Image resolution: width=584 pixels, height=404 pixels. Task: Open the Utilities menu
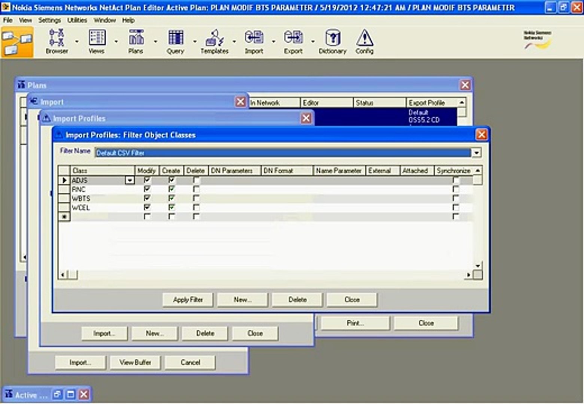77,20
